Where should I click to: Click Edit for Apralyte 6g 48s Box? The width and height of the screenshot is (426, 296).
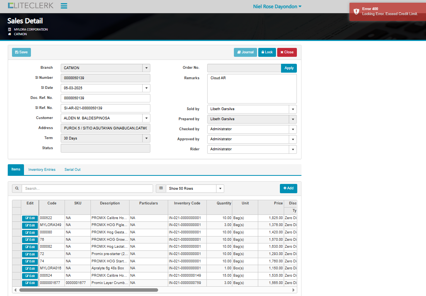(30, 269)
